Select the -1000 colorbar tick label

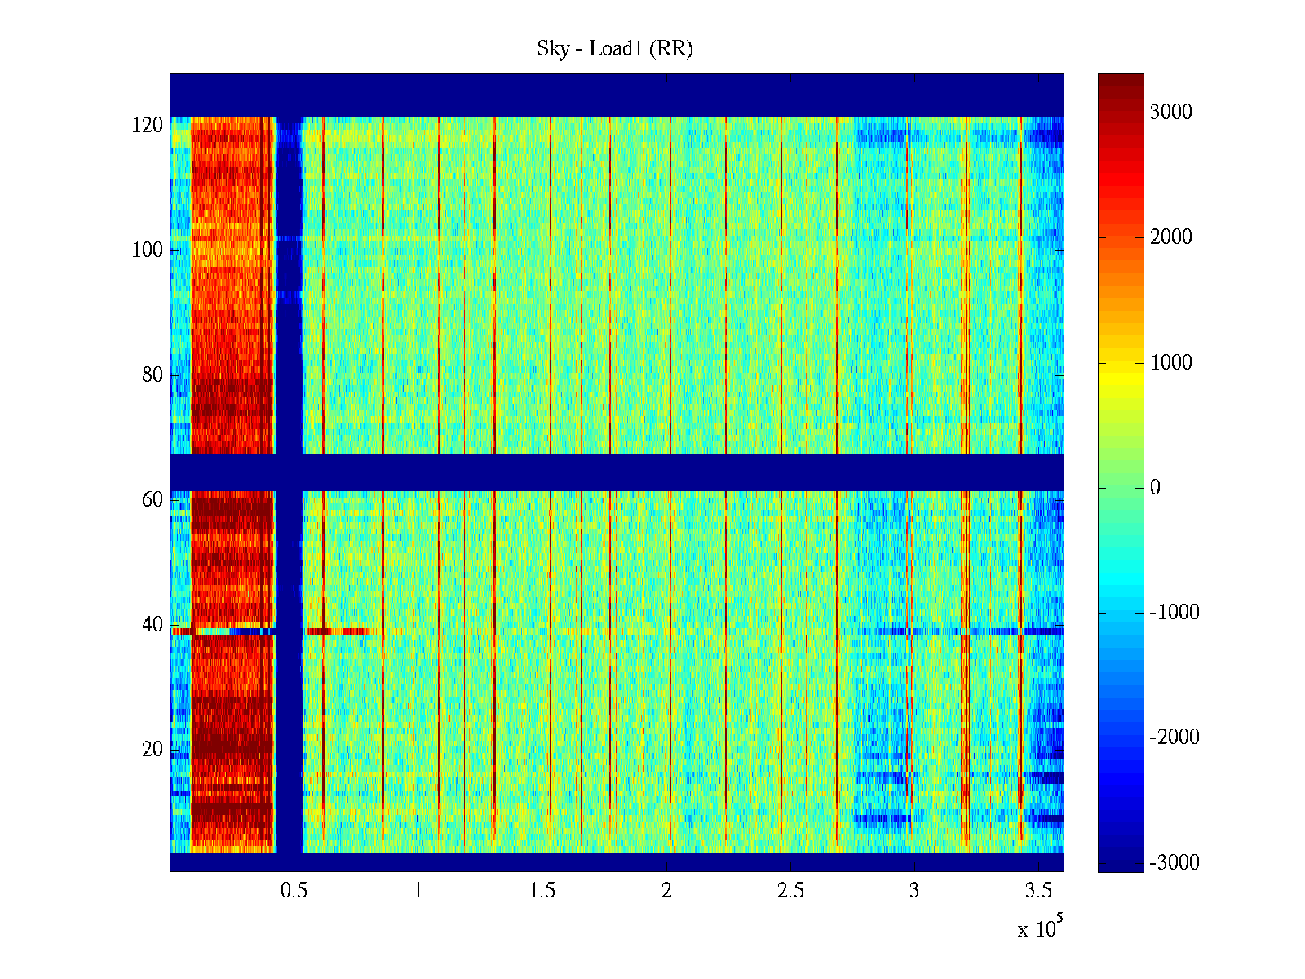[x=1173, y=613]
